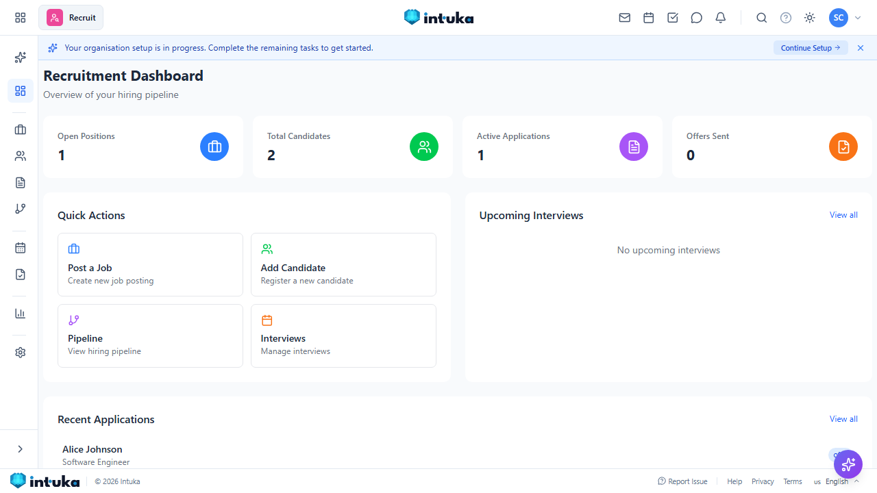View all recent applications
Image resolution: width=877 pixels, height=493 pixels.
click(x=843, y=419)
